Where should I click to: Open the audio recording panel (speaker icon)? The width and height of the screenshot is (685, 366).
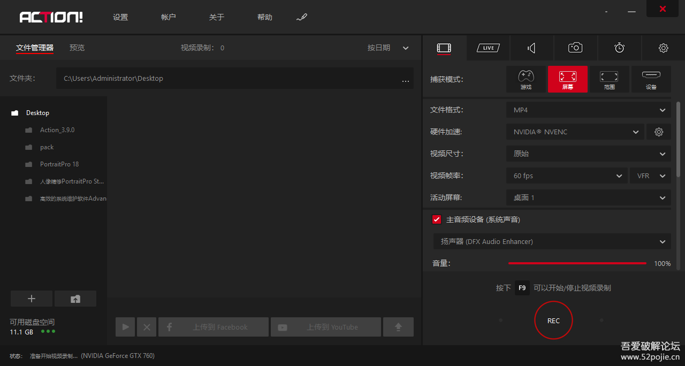531,48
